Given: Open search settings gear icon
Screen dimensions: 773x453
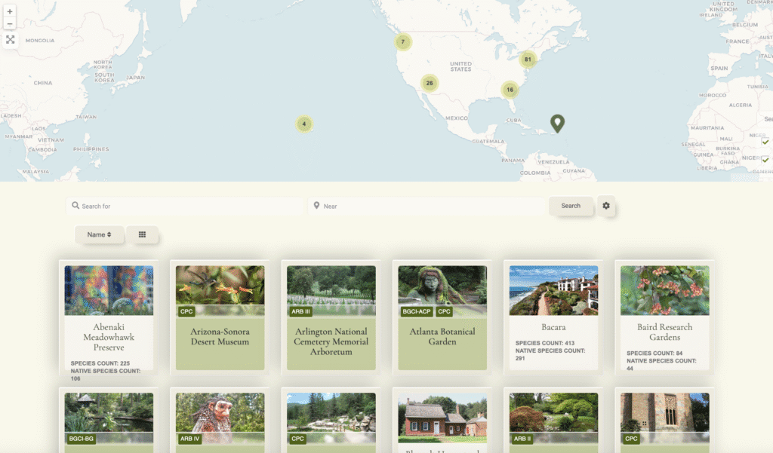Looking at the screenshot, I should point(606,206).
